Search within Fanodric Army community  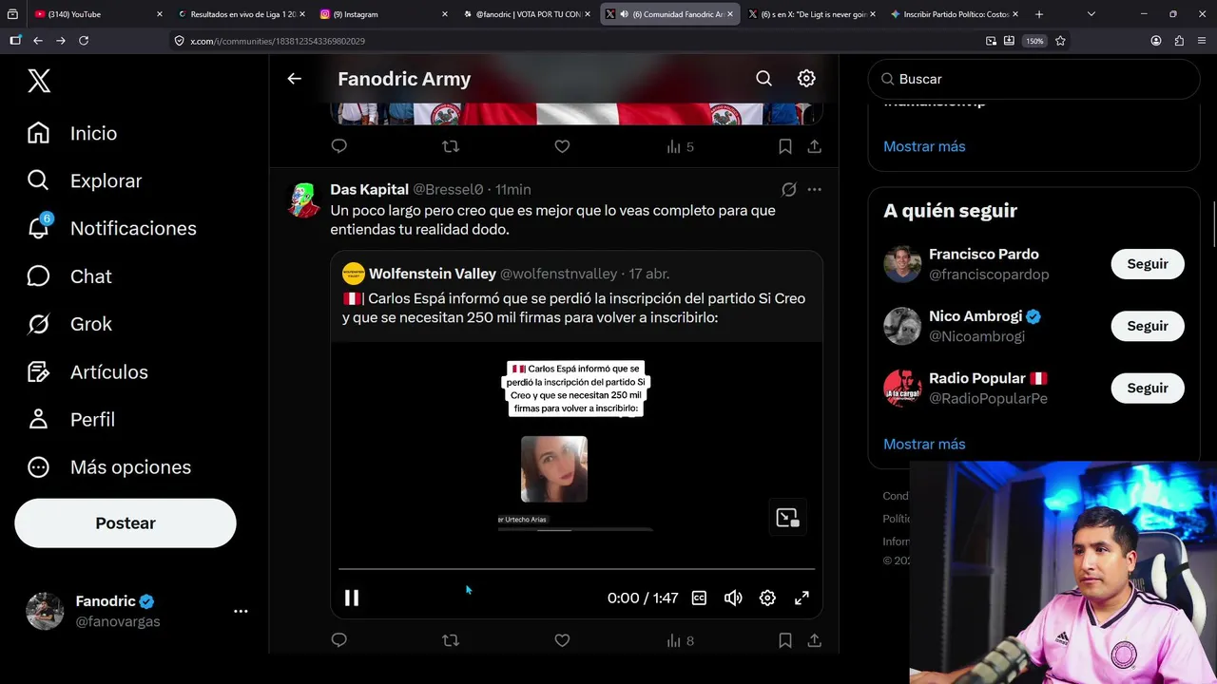(x=763, y=79)
